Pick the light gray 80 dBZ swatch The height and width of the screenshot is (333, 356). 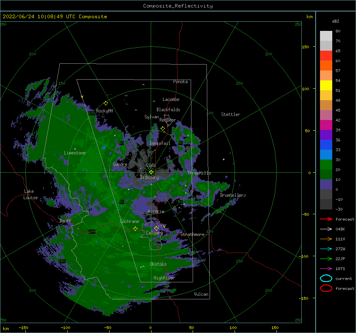point(326,36)
